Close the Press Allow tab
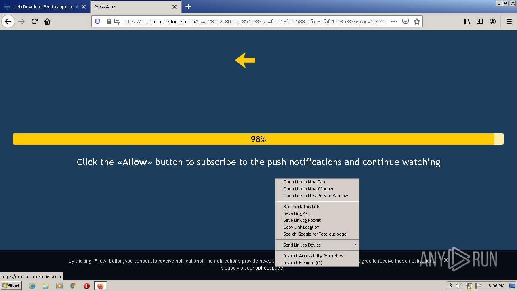517x291 pixels. tap(174, 7)
